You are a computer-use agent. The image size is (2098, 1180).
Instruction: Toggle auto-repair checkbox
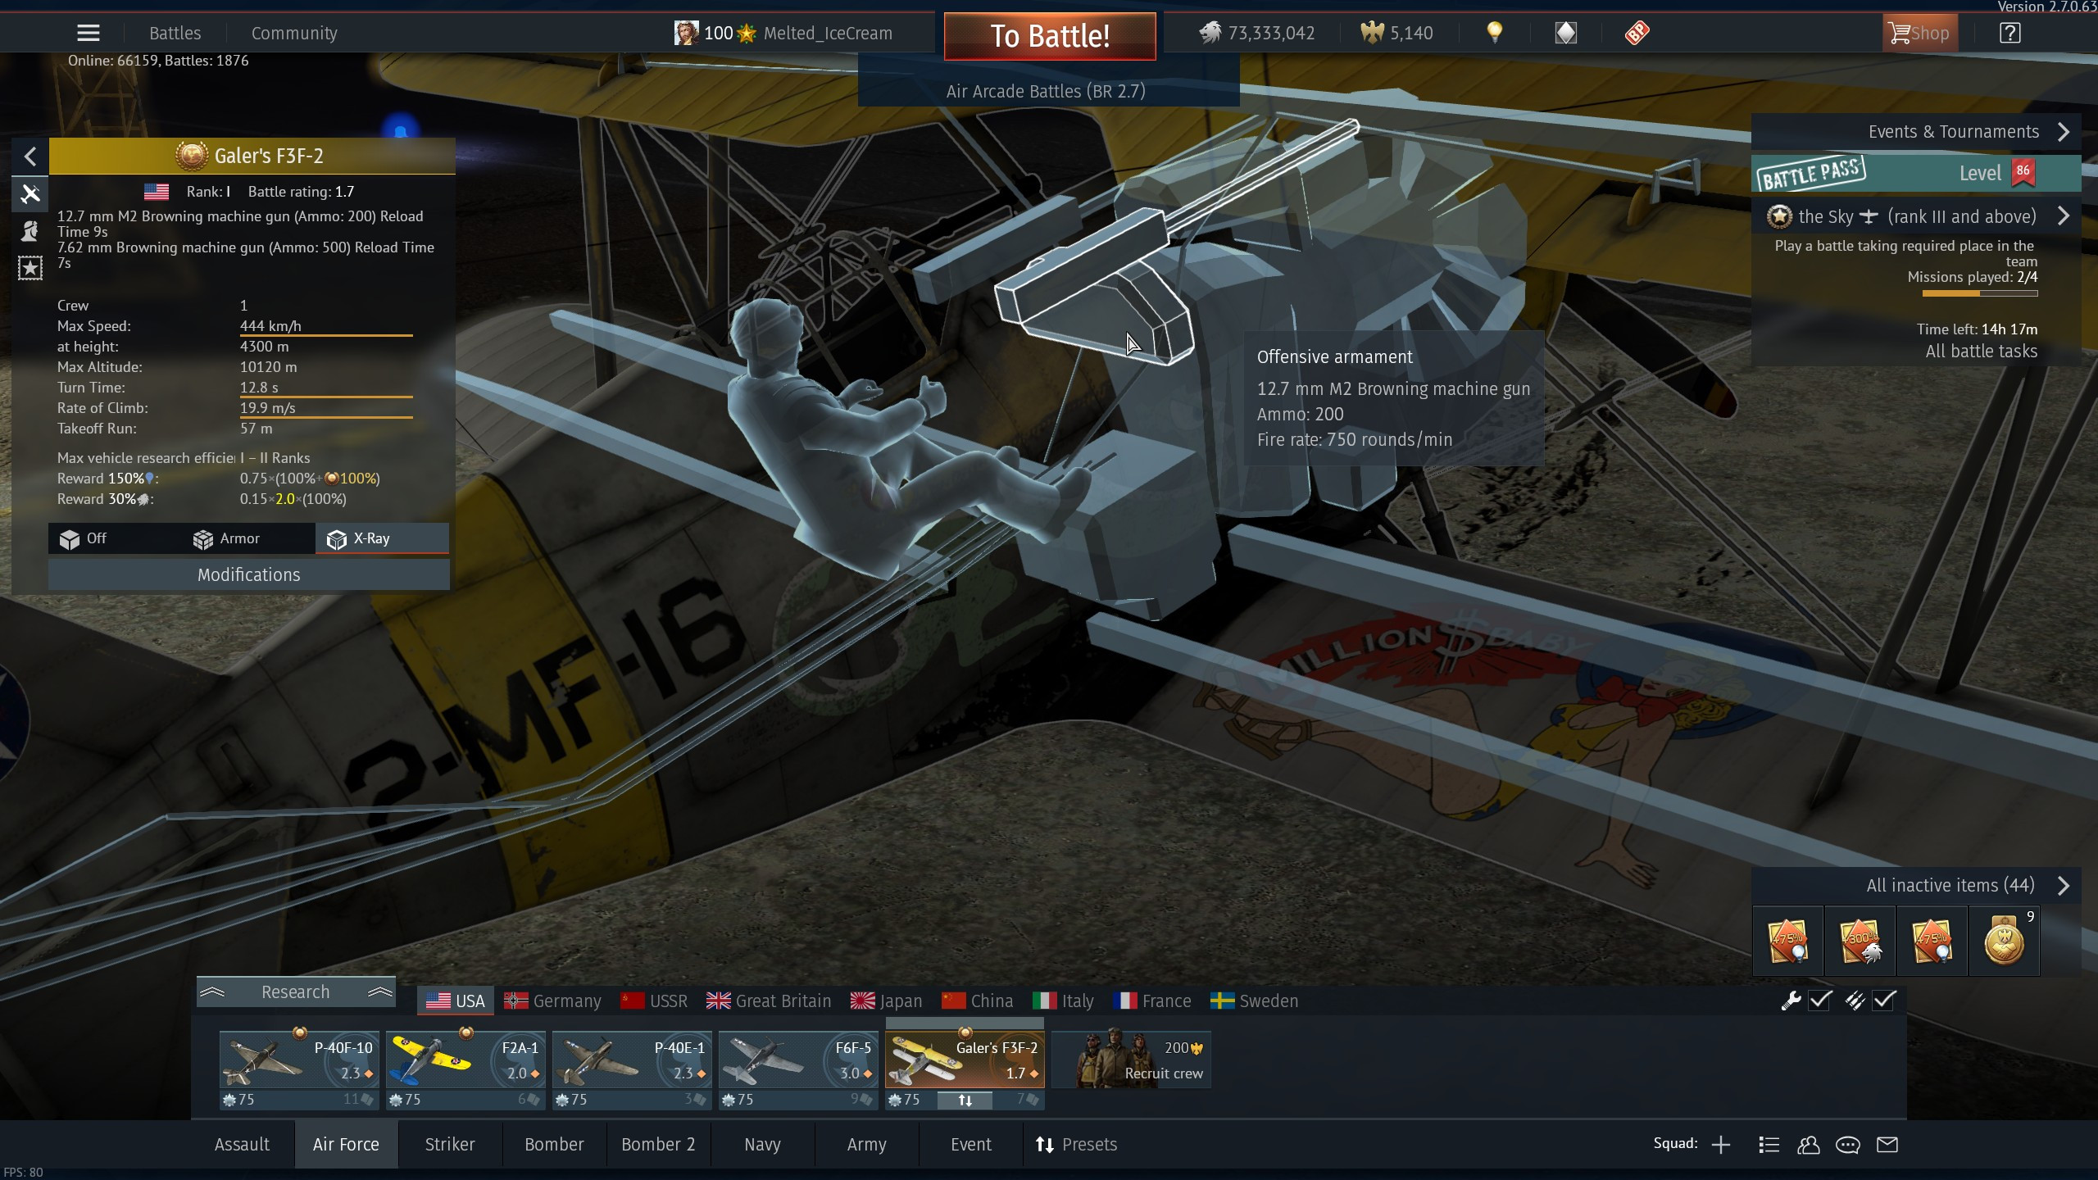(x=1820, y=1001)
